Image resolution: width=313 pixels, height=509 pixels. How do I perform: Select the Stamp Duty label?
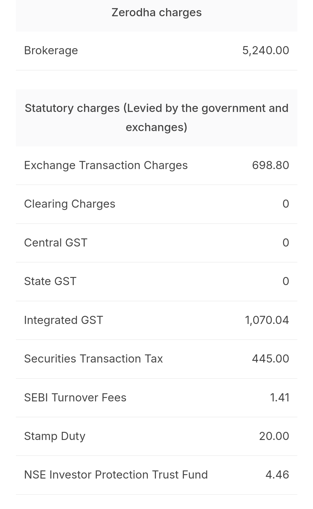pyautogui.click(x=55, y=436)
